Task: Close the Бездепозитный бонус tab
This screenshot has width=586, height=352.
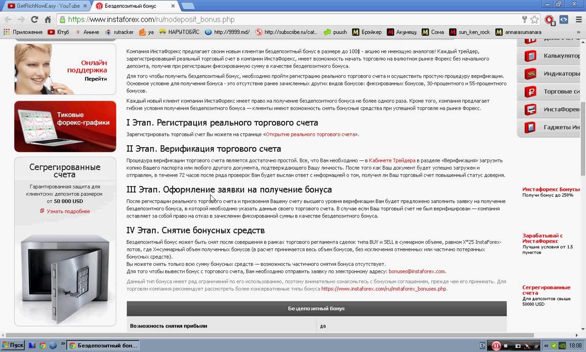Action: [x=172, y=6]
